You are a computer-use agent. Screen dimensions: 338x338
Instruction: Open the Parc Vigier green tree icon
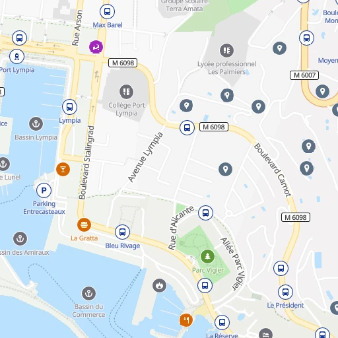(x=207, y=256)
